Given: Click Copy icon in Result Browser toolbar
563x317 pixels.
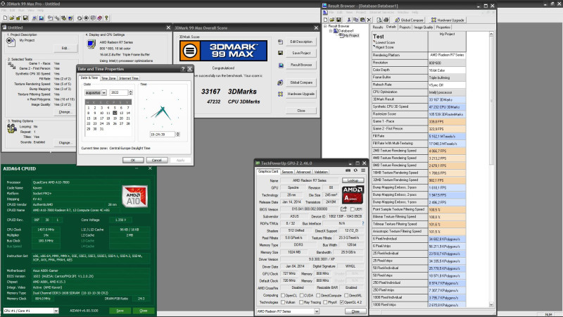Looking at the screenshot, I should point(355,20).
